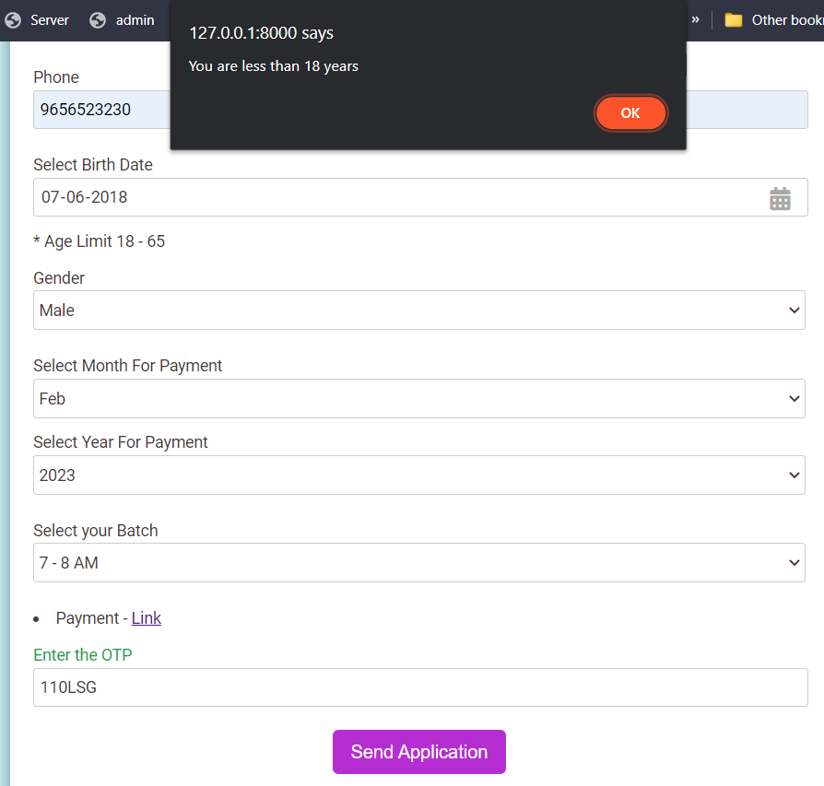Click the » bookmarks overflow chevron

coord(694,18)
